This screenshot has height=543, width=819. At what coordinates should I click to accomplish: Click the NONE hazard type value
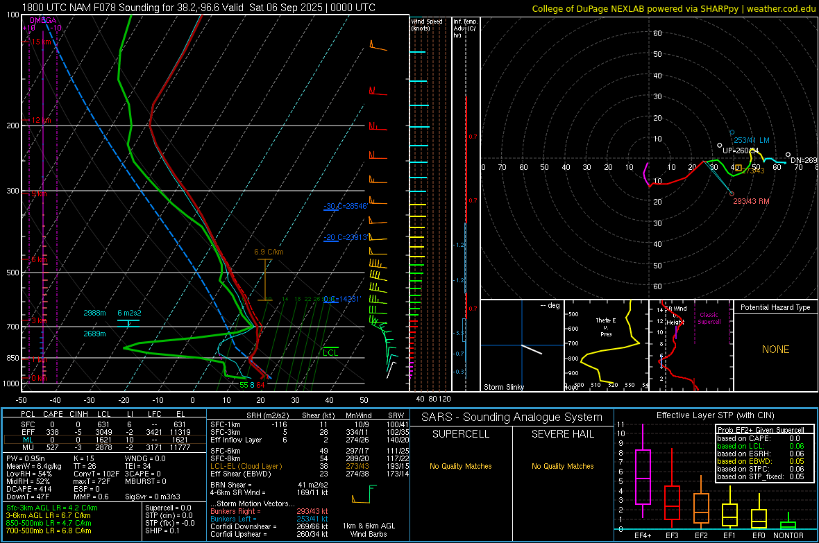pyautogui.click(x=775, y=350)
